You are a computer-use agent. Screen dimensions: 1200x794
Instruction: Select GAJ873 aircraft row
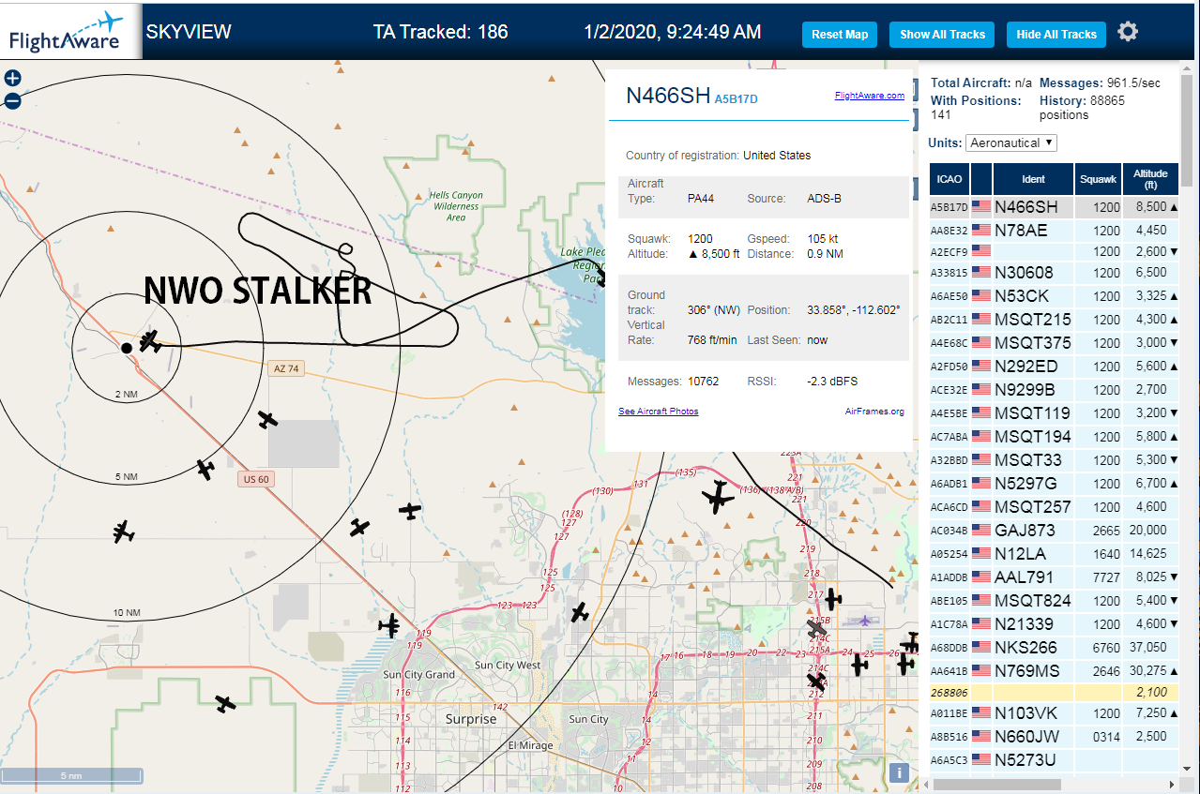[1054, 531]
